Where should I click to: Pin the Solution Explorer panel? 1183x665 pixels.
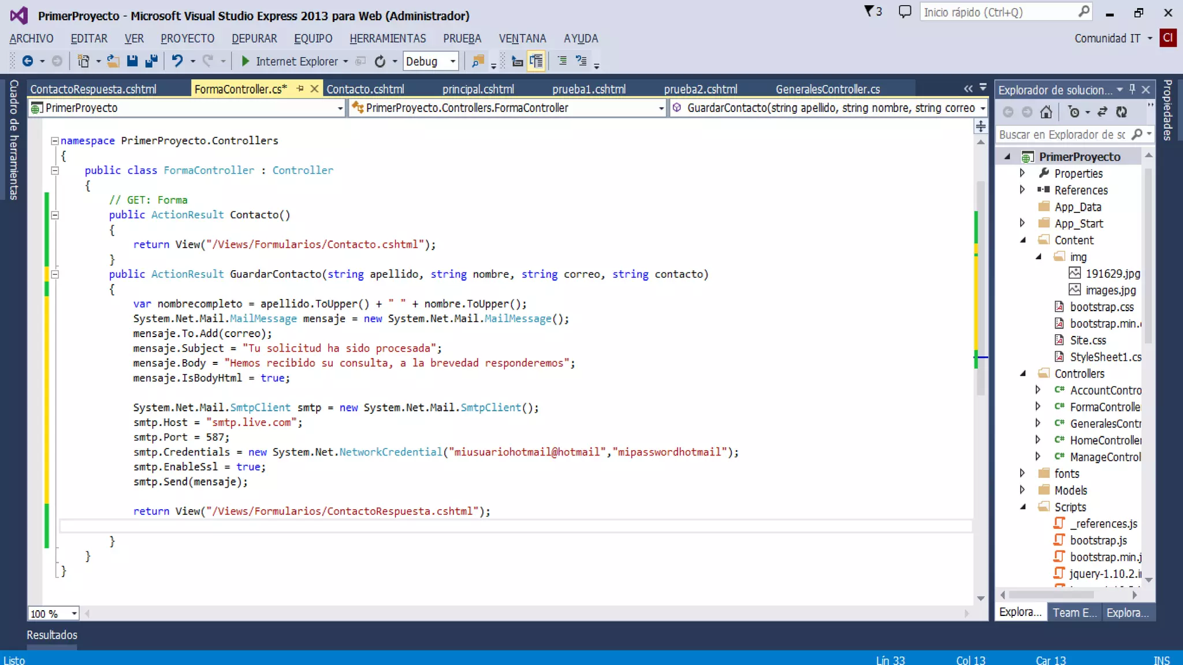[1132, 89]
